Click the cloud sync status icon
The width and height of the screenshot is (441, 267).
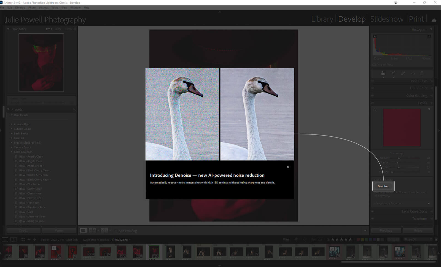tap(434, 20)
